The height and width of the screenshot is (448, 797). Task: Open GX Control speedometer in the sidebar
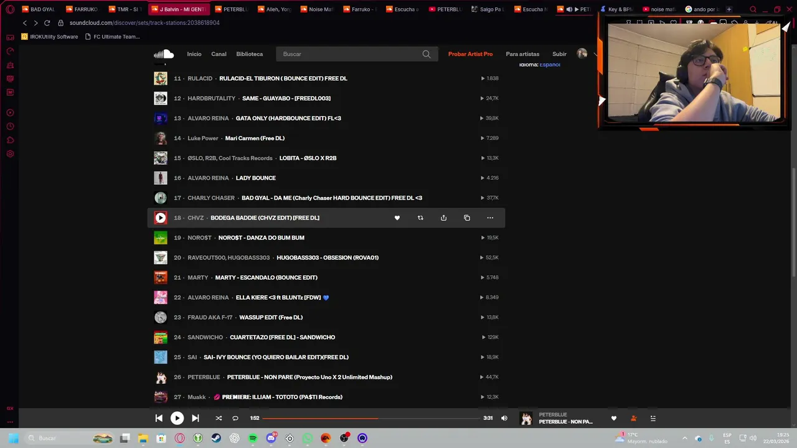pyautogui.click(x=10, y=51)
